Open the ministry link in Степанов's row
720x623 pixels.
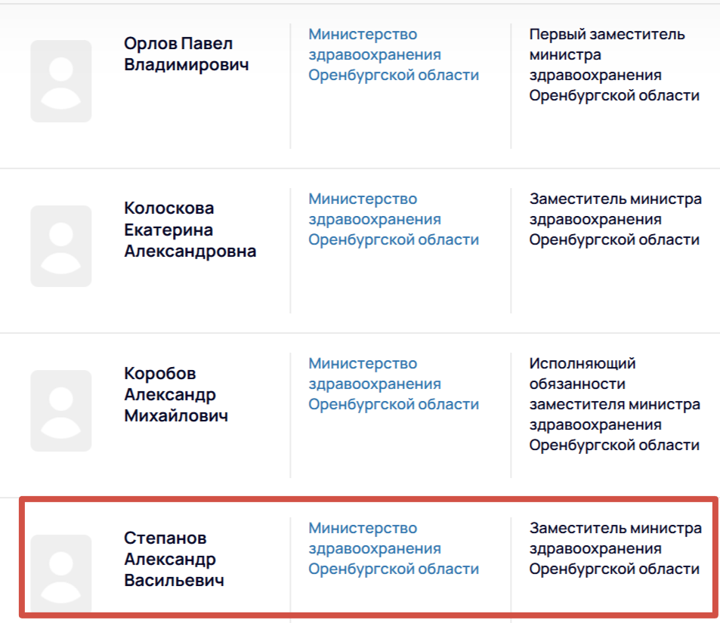[x=393, y=548]
